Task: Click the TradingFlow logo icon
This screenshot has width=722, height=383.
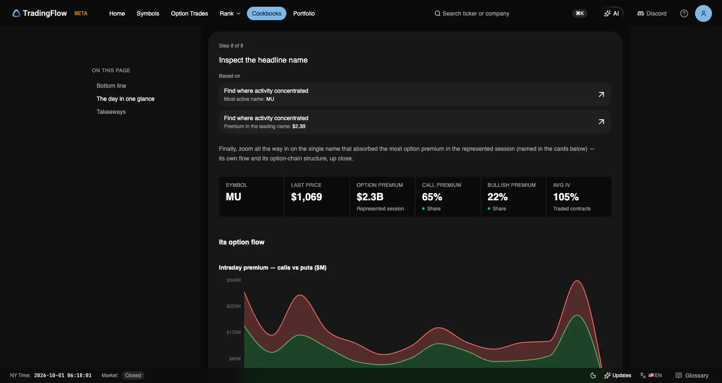Action: click(16, 13)
